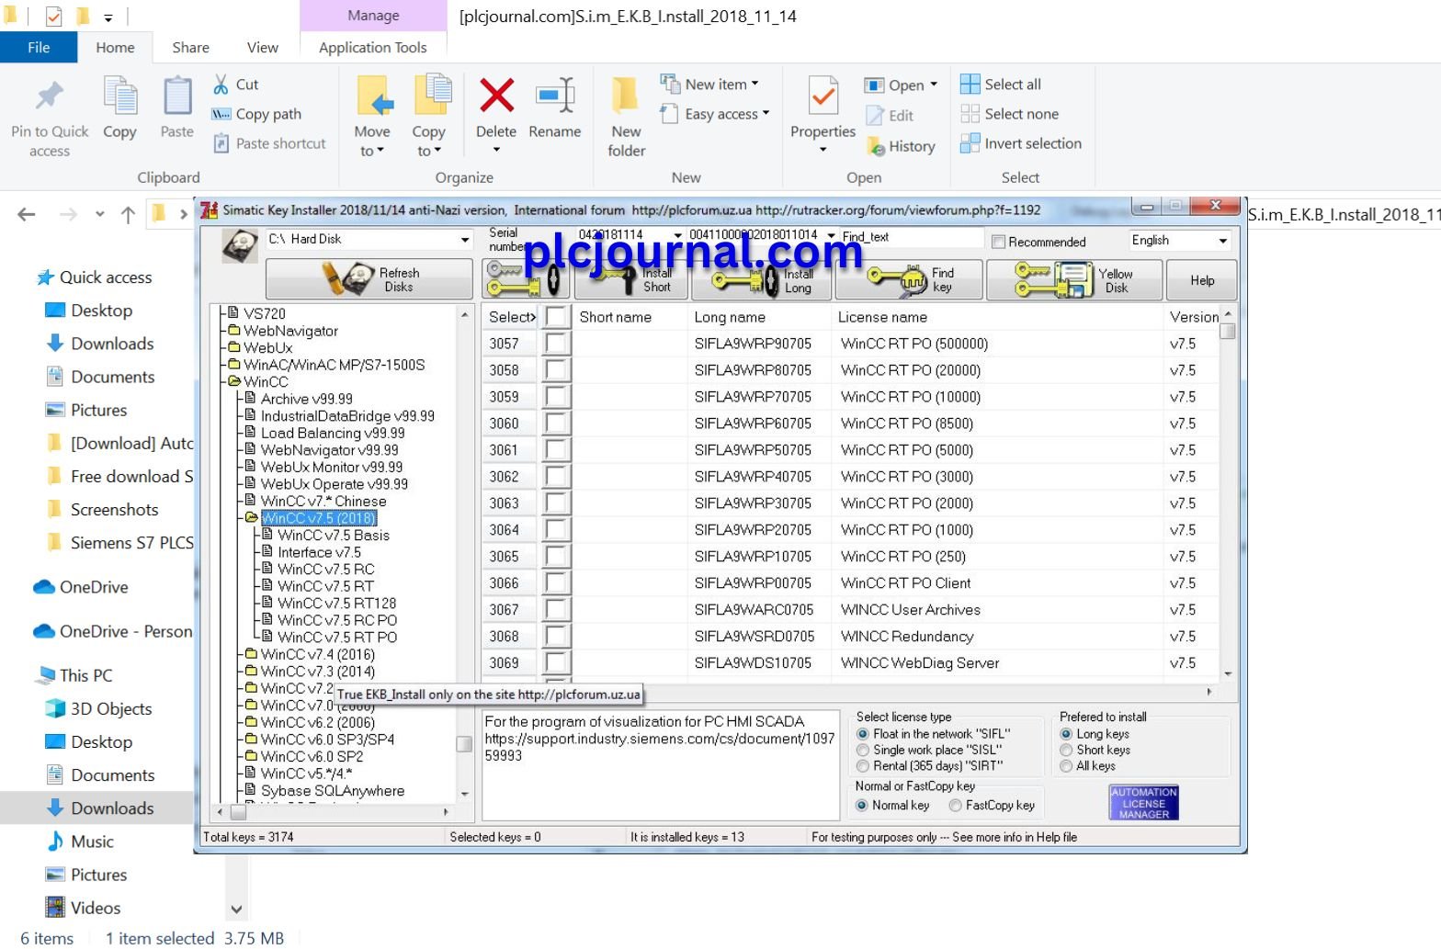Click Select none in ribbon
1441x949 pixels.
click(1009, 114)
